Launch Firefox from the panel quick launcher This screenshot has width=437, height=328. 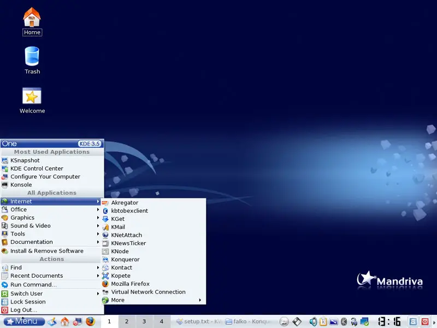pos(90,321)
